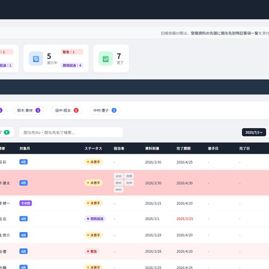Open the 完了 count of 7
The width and height of the screenshot is (269, 269).
point(119,56)
